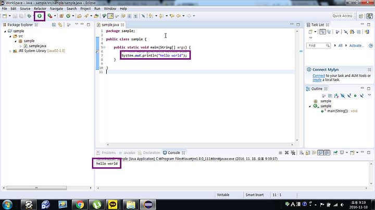375x210 pixels.
Task: Open the File menu
Action: [4, 9]
